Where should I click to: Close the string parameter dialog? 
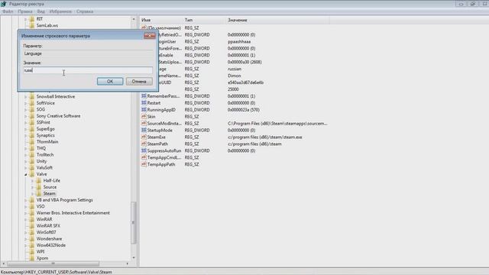click(x=150, y=36)
